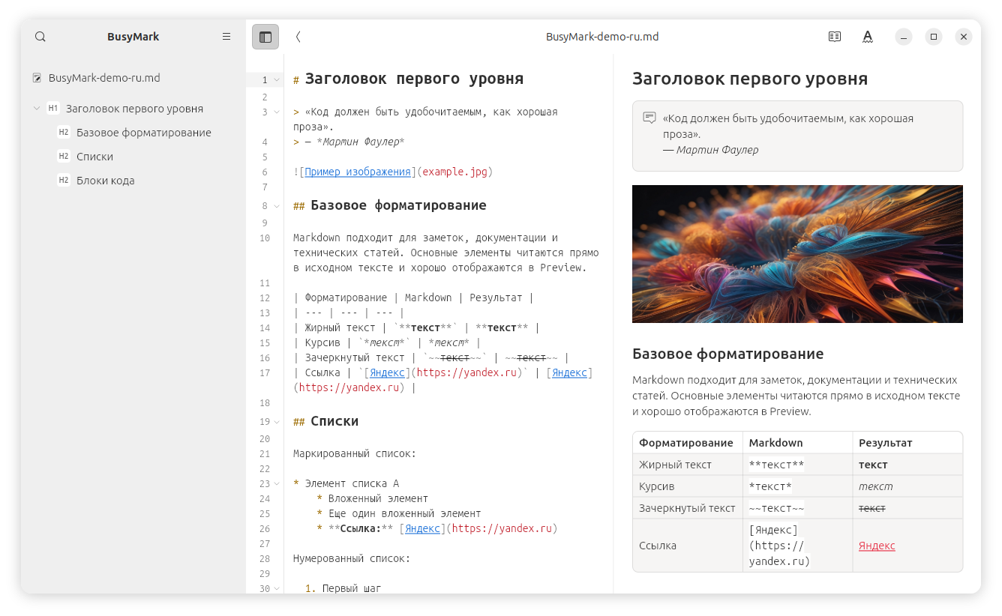Click the quote icon in preview blockquote

[649, 118]
